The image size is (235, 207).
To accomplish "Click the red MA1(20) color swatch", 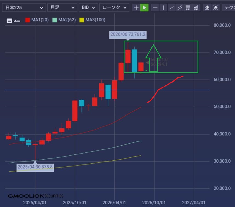I will 28,20.
